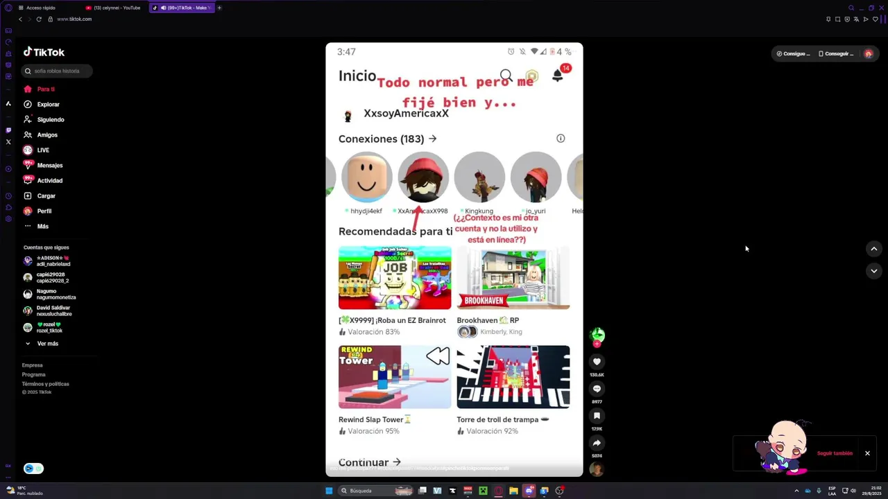This screenshot has height=499, width=888.
Task: Click the Cargar upload icon
Action: click(x=28, y=195)
